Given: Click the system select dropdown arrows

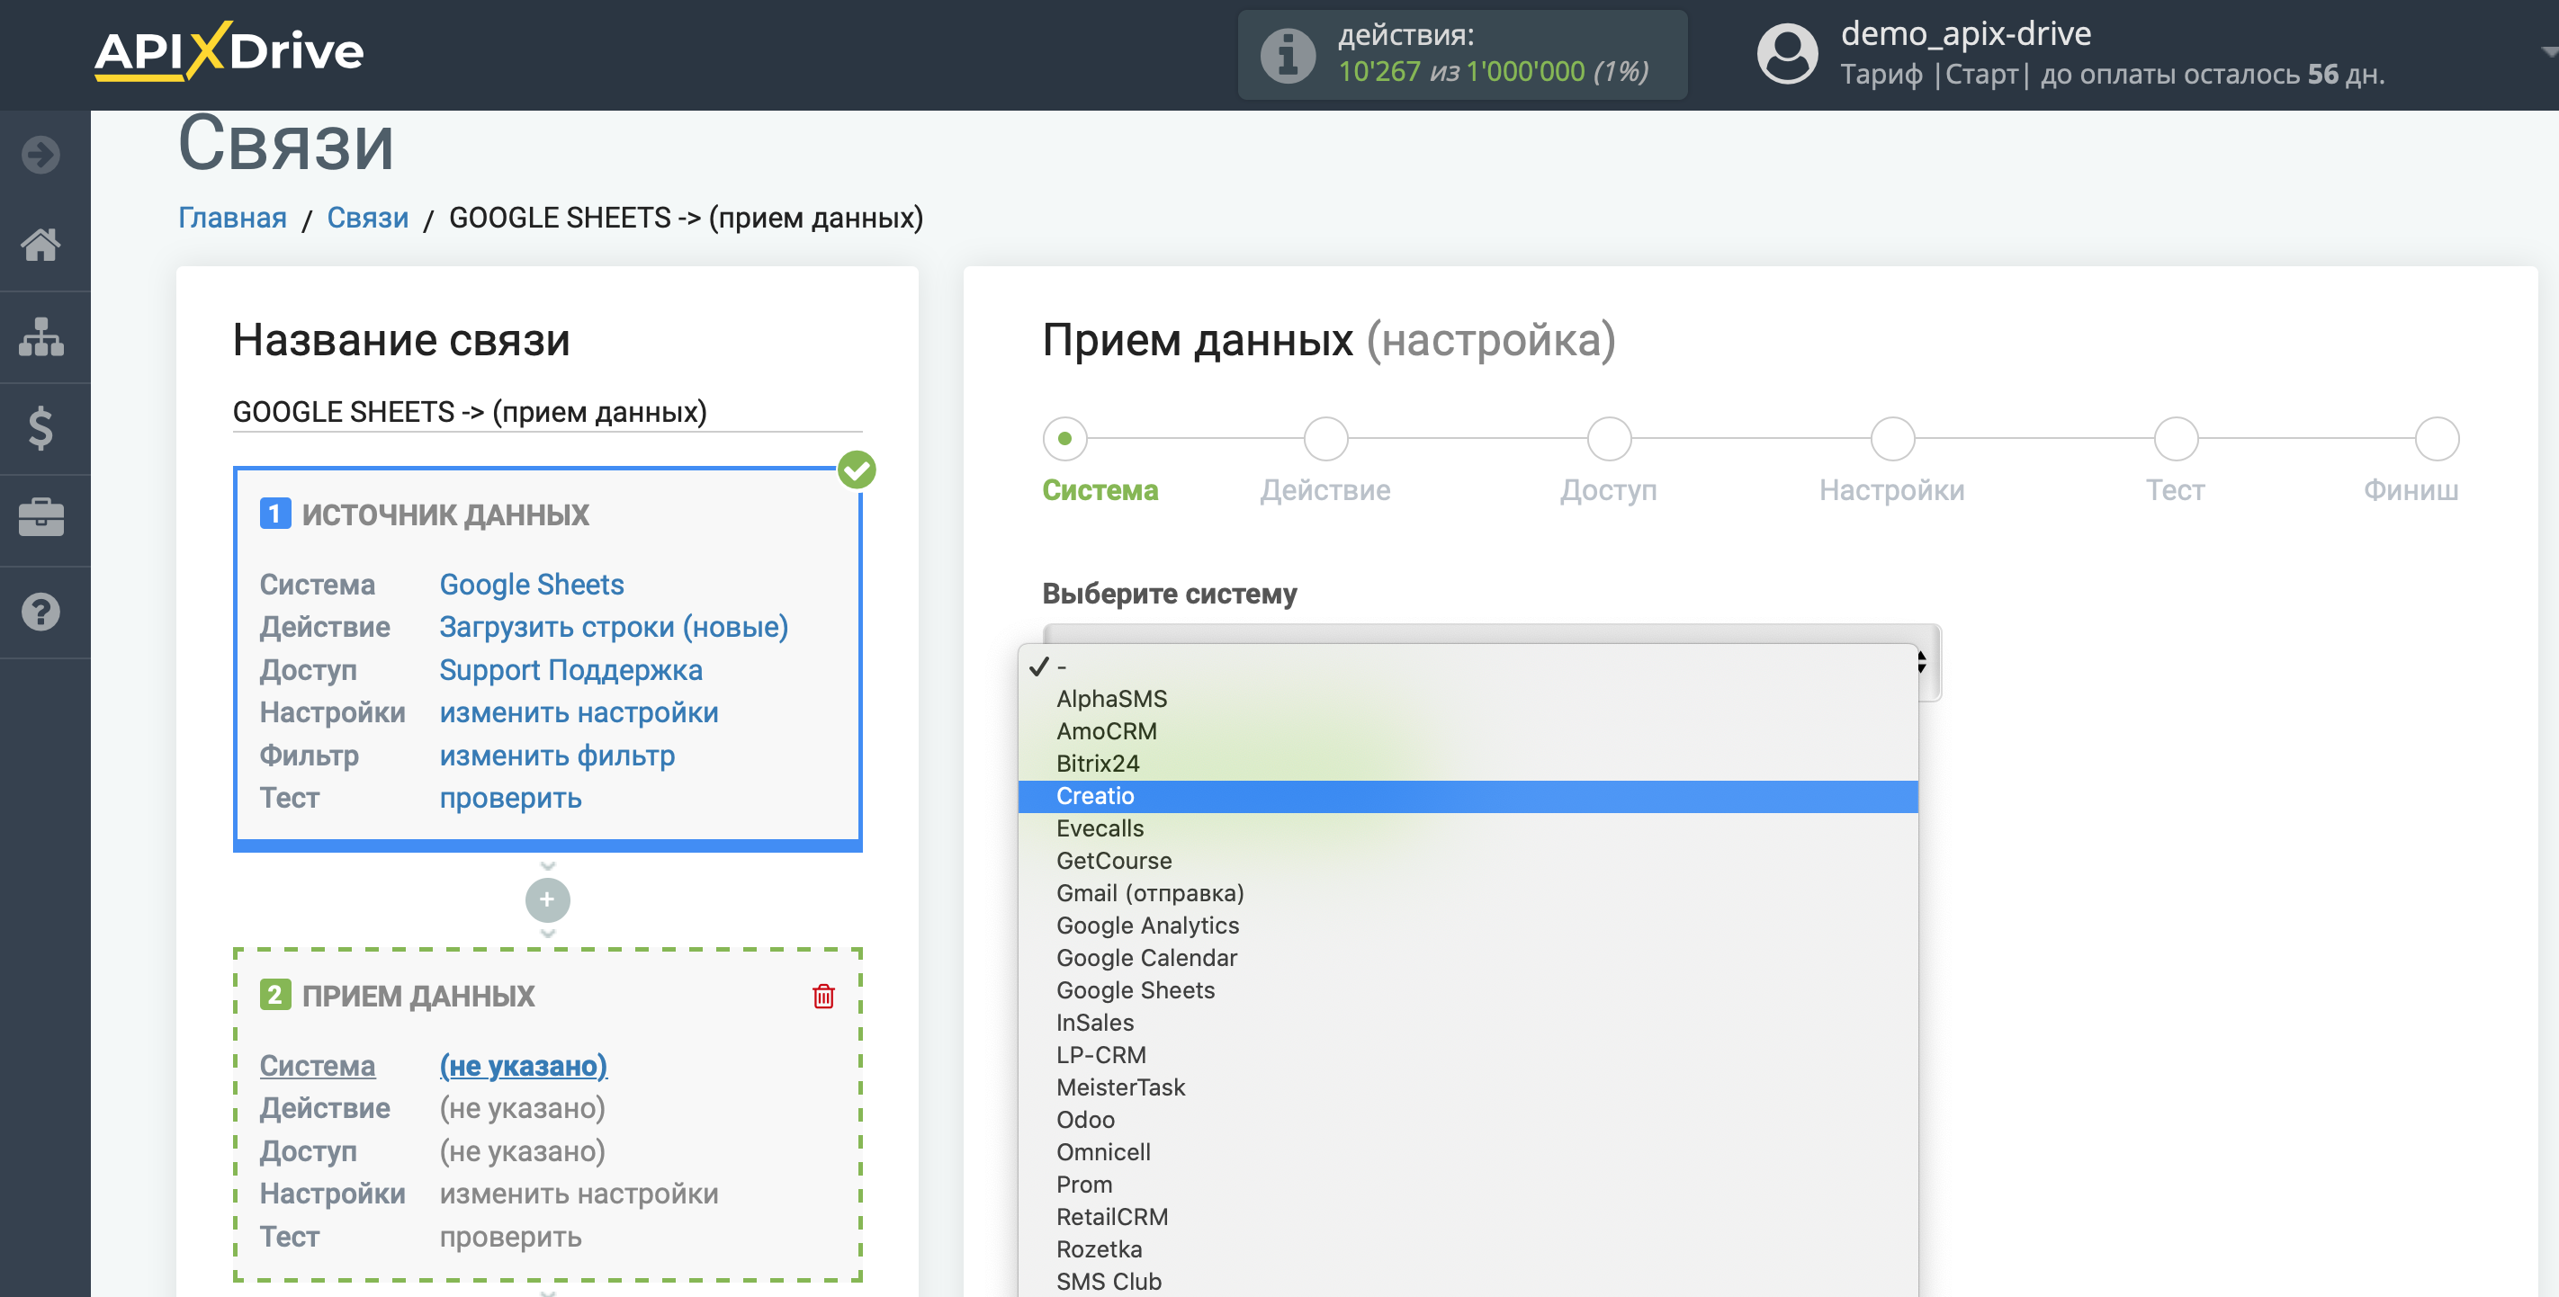Looking at the screenshot, I should [1922, 661].
